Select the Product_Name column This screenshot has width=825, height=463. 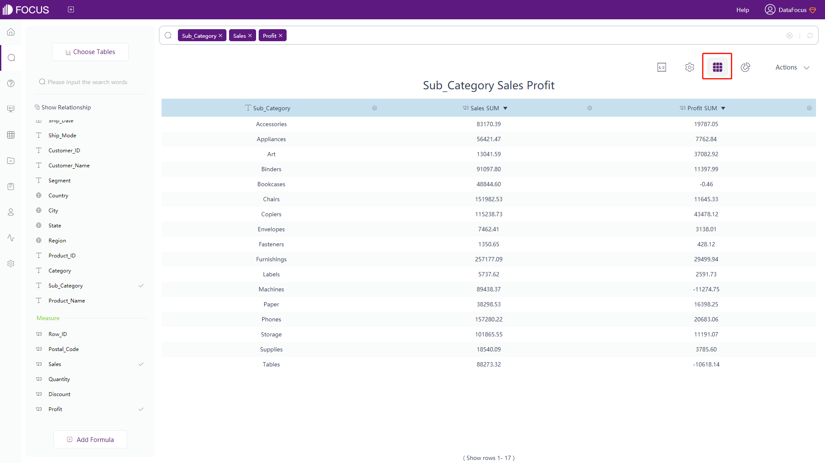(67, 301)
